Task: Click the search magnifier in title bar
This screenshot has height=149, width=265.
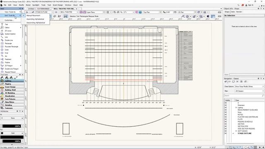Action: click(238, 5)
